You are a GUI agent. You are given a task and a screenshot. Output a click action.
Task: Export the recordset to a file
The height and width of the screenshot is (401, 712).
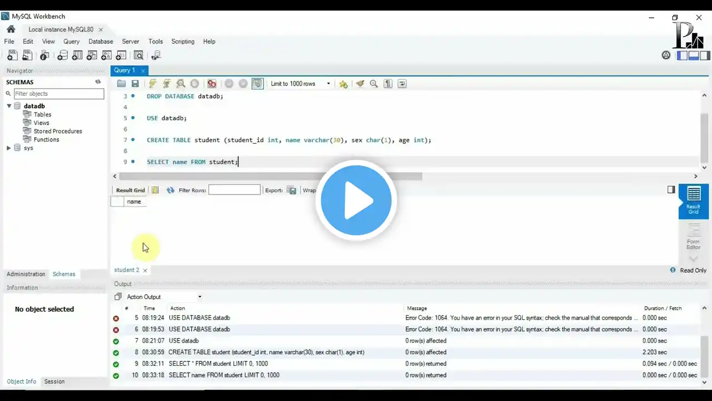coord(291,190)
